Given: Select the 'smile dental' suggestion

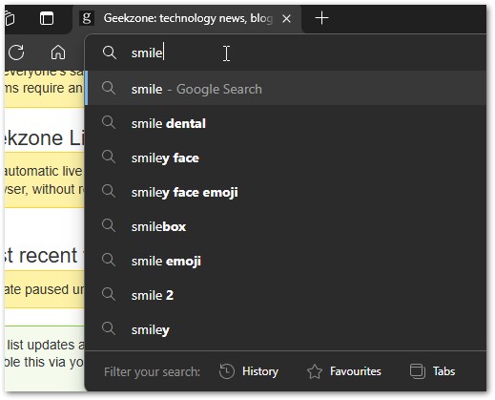Looking at the screenshot, I should pos(286,123).
